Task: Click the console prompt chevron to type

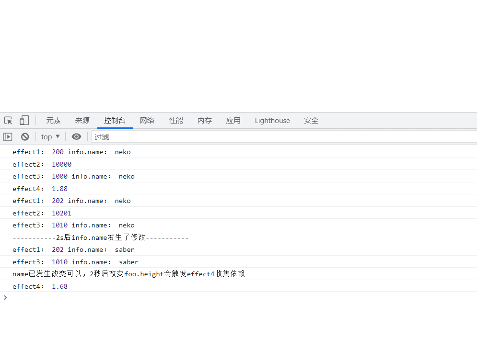Action: tap(6, 298)
